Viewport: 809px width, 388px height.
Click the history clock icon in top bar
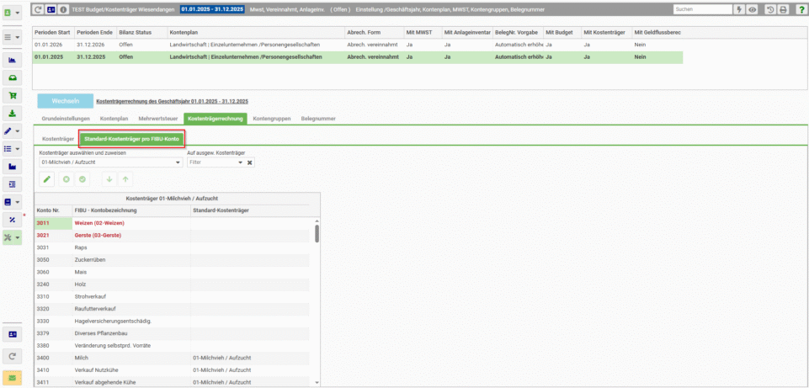[770, 9]
